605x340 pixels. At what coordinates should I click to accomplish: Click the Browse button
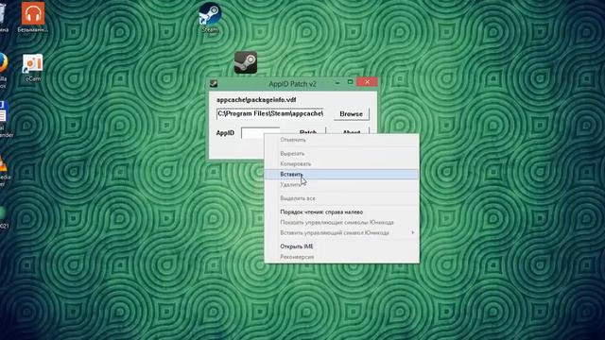[351, 114]
